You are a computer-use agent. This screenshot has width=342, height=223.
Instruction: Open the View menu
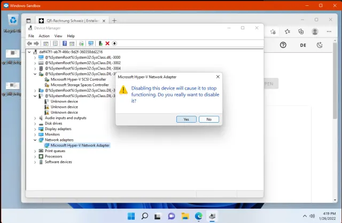[58, 36]
